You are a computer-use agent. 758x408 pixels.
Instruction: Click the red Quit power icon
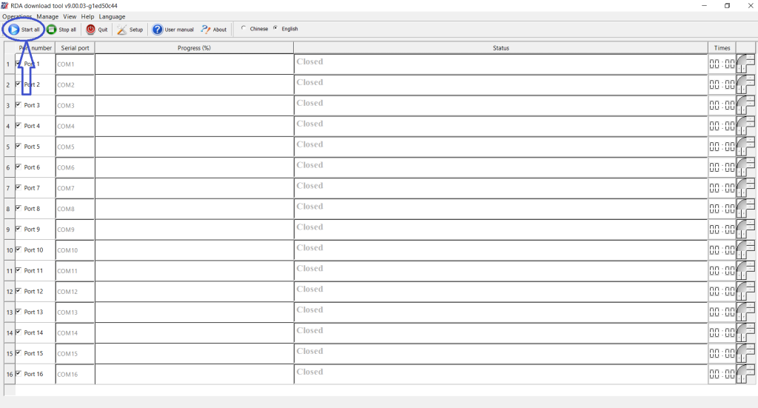click(x=91, y=30)
